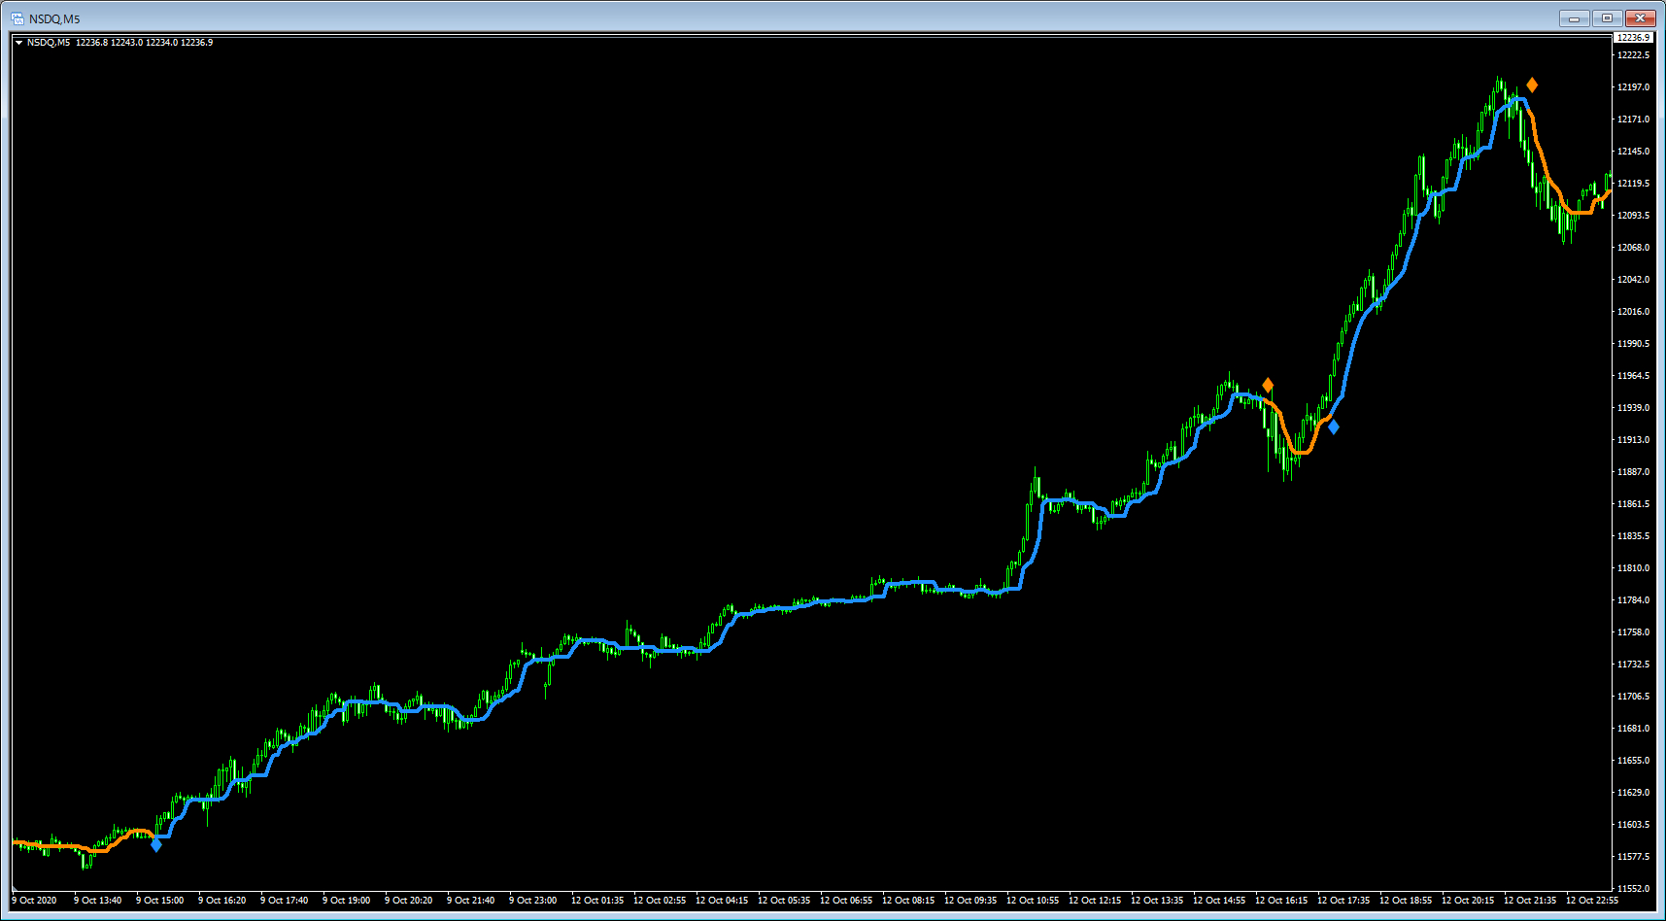Click the 9 Oct 2020 time label
This screenshot has height=921, width=1666.
pyautogui.click(x=34, y=901)
